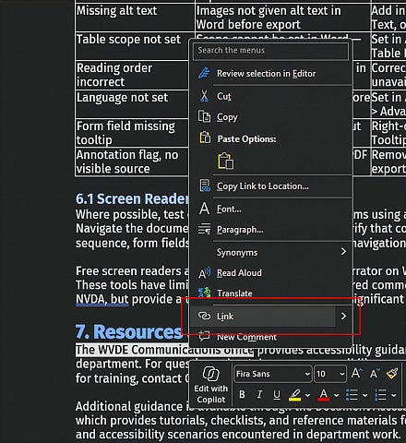
Task: Open the highlight color dropdown arrow
Action: click(307, 395)
